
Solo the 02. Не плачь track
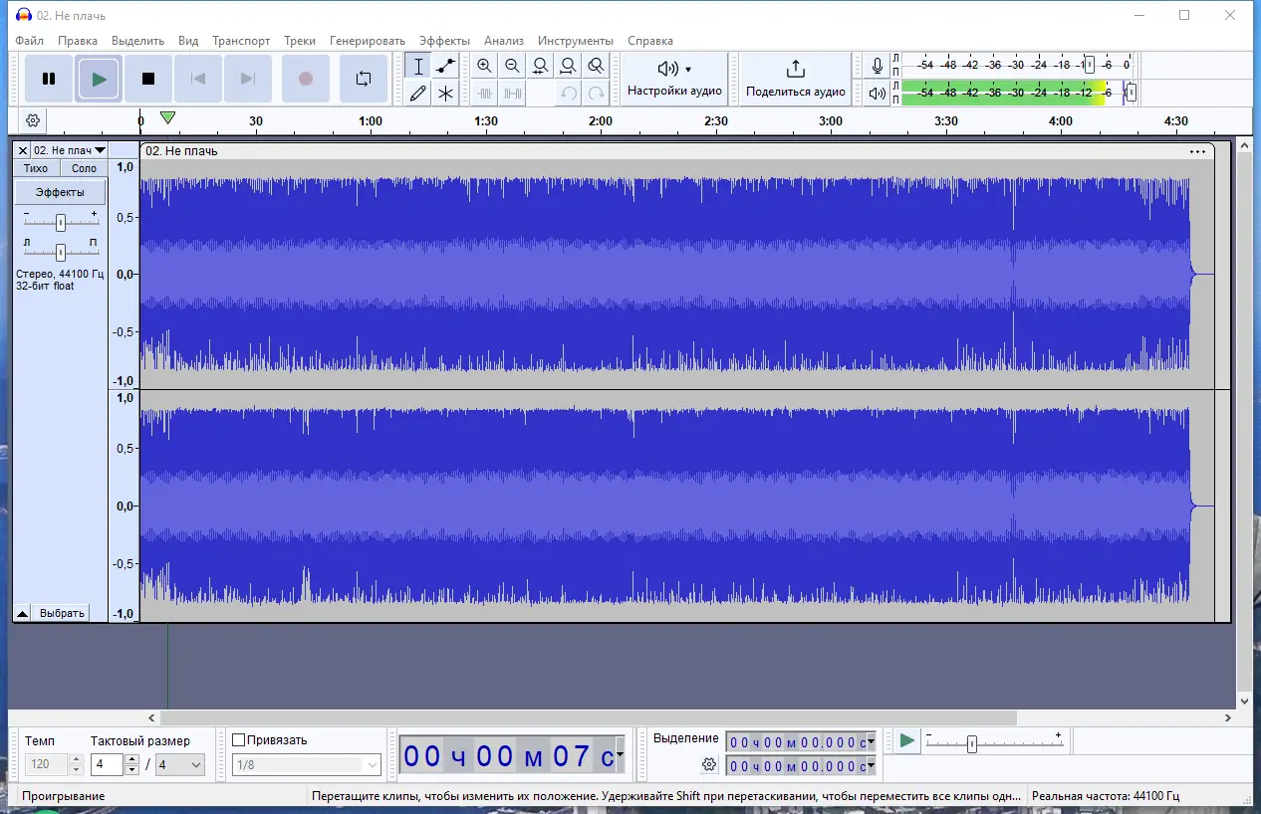coord(84,167)
